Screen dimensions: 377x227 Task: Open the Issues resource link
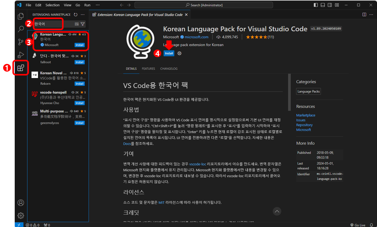click(301, 120)
